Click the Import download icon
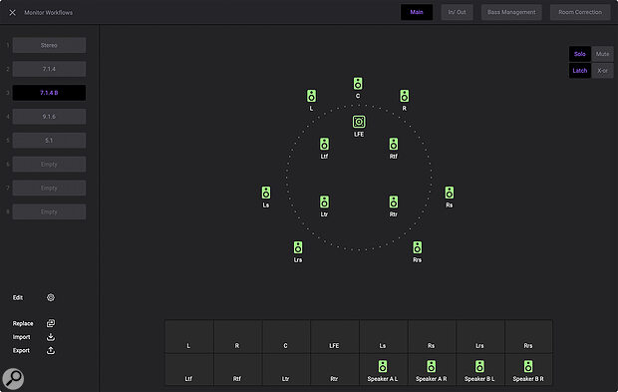The height and width of the screenshot is (392, 618). 51,337
